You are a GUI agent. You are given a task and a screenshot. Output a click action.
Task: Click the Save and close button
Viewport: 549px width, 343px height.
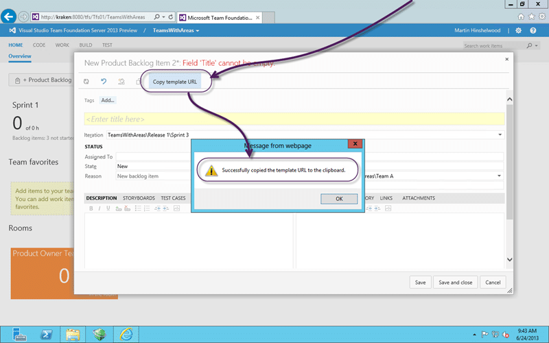click(455, 283)
